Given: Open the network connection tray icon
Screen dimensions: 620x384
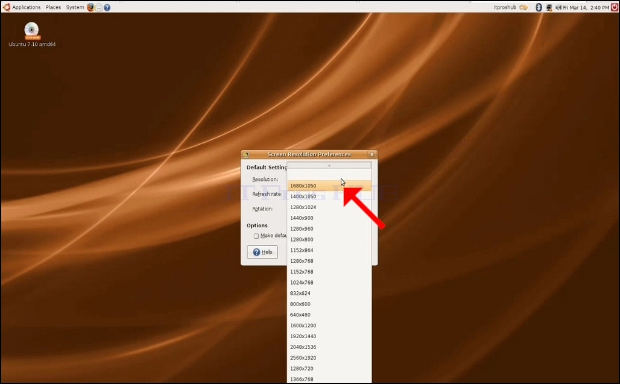Looking at the screenshot, I should [x=549, y=7].
